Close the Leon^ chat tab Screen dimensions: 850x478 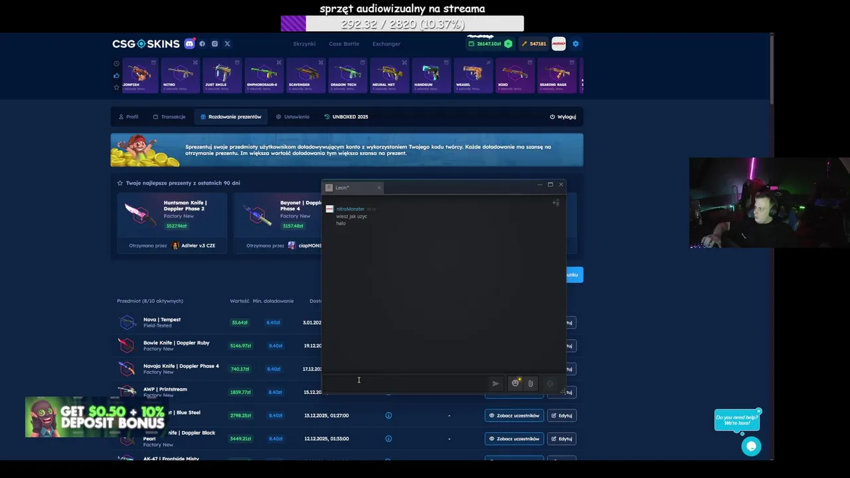[379, 188]
